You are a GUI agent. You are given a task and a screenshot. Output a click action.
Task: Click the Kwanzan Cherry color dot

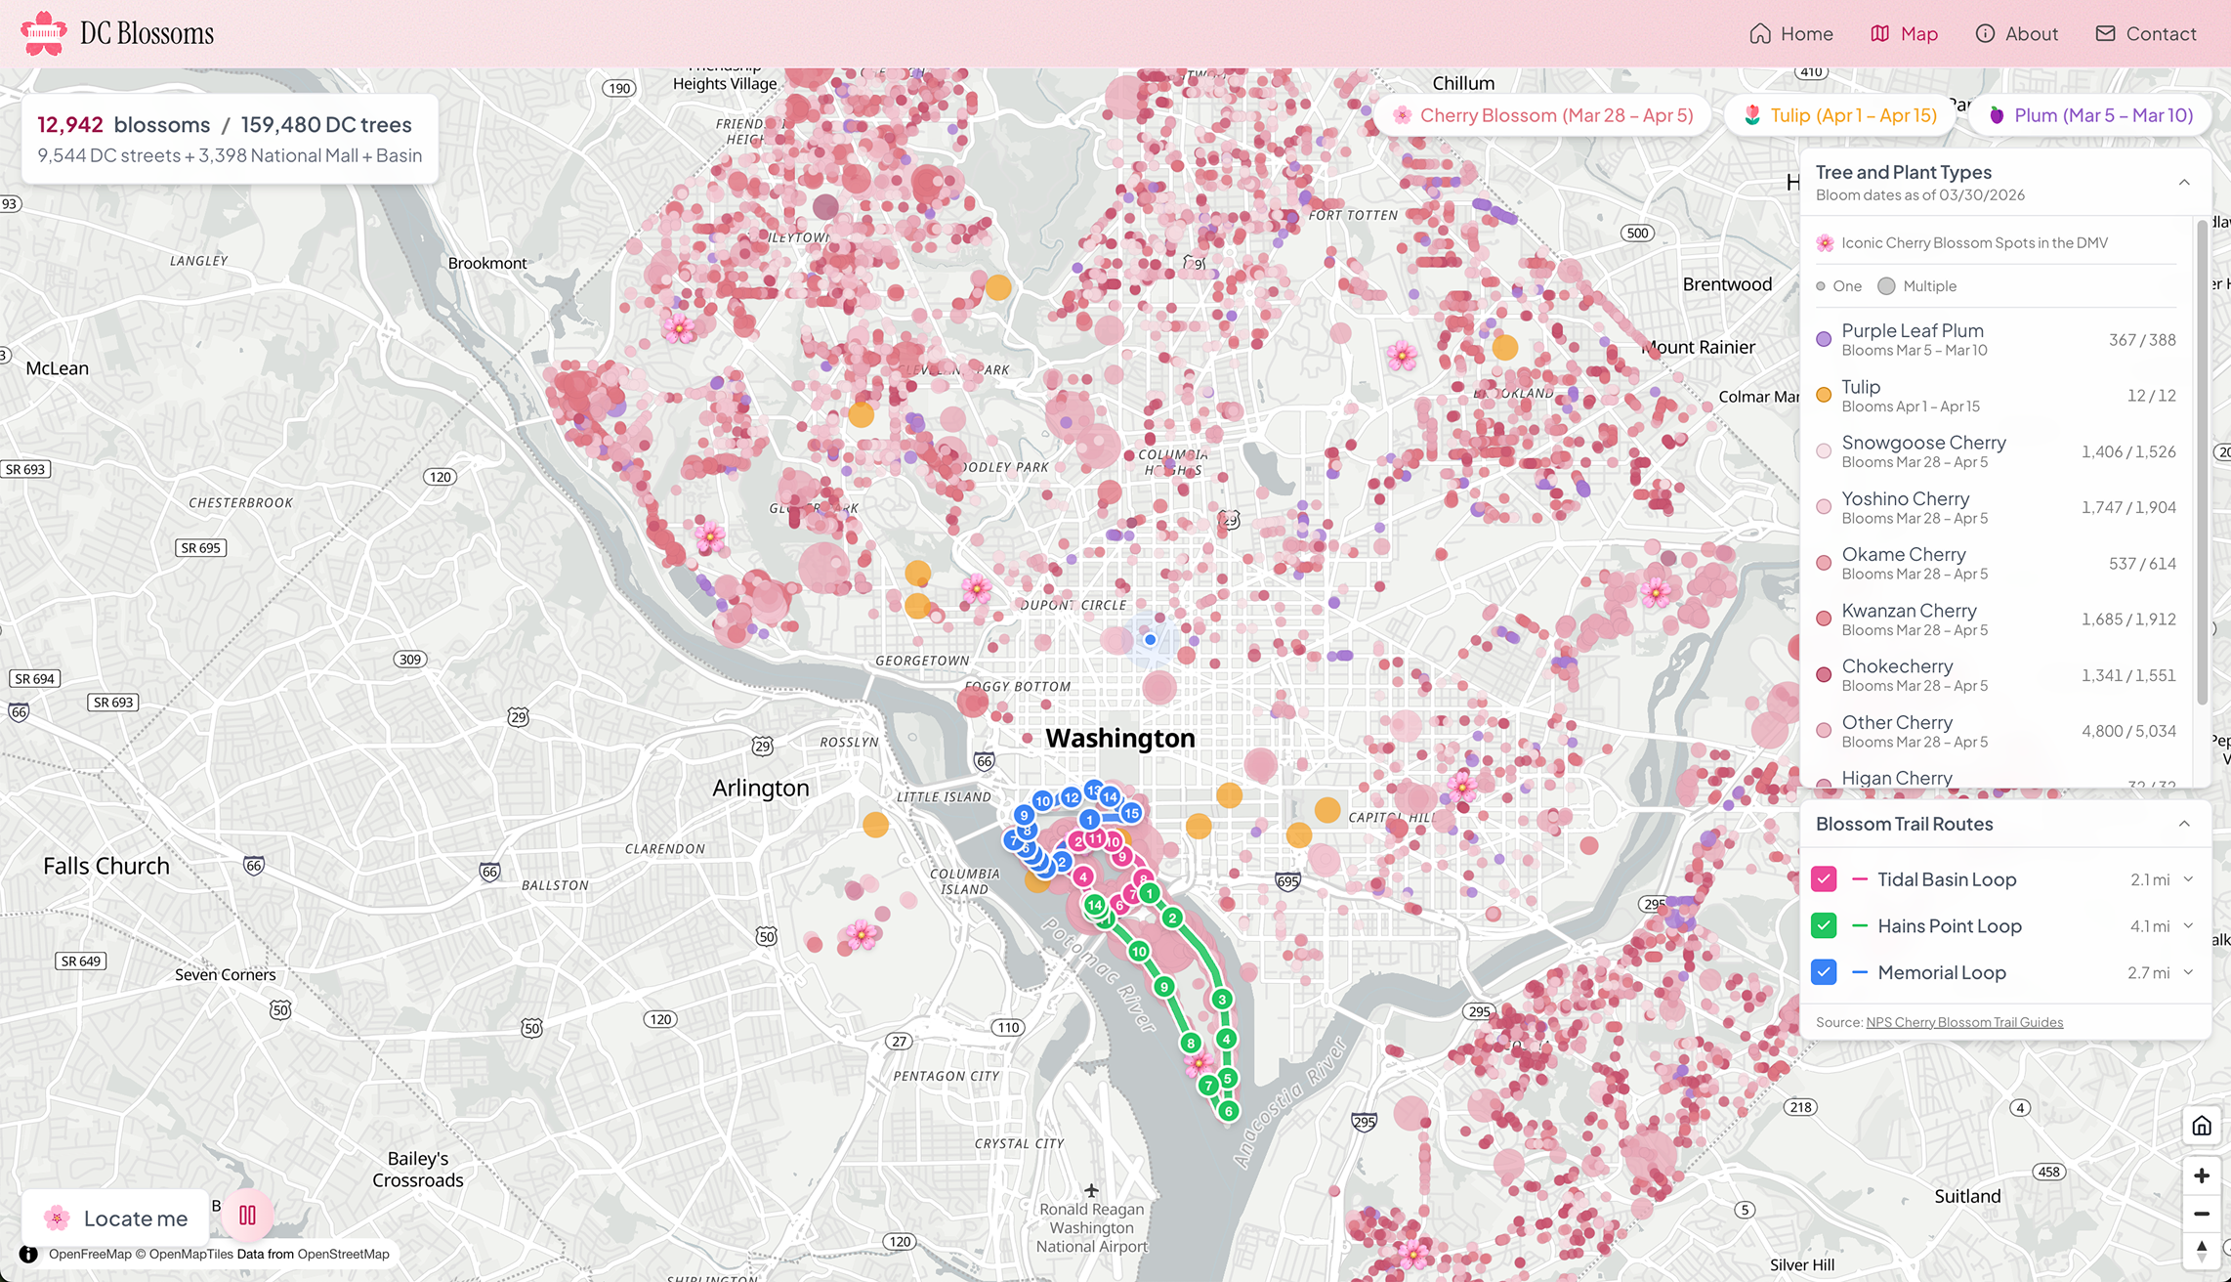[x=1824, y=620]
